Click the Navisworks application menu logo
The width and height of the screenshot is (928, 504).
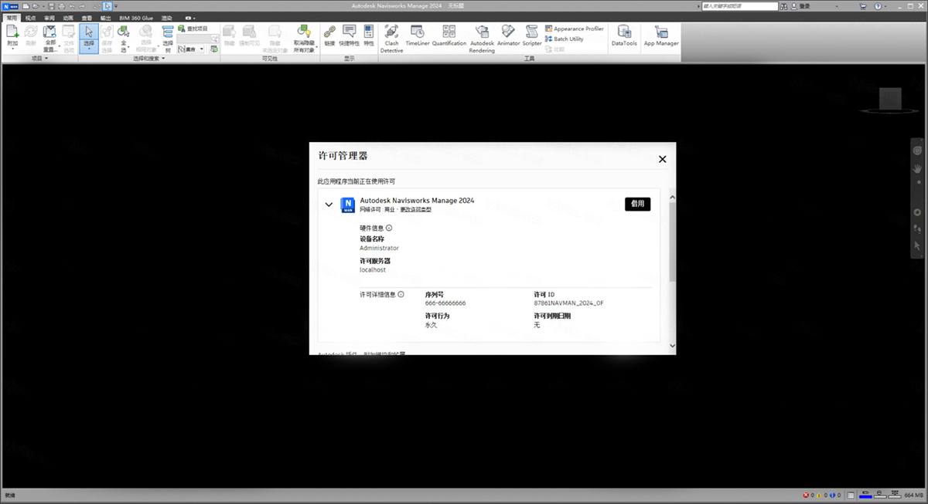coord(10,6)
